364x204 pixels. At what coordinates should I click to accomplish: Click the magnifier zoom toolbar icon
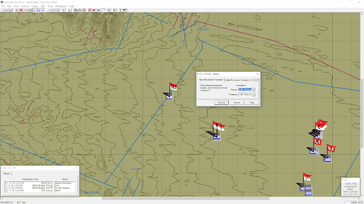25,10
